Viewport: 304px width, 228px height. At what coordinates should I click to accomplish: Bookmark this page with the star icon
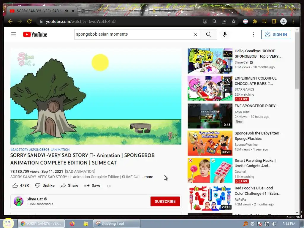pos(234,21)
